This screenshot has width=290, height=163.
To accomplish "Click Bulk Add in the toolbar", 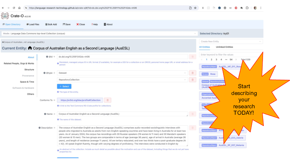I will [x=51, y=25].
